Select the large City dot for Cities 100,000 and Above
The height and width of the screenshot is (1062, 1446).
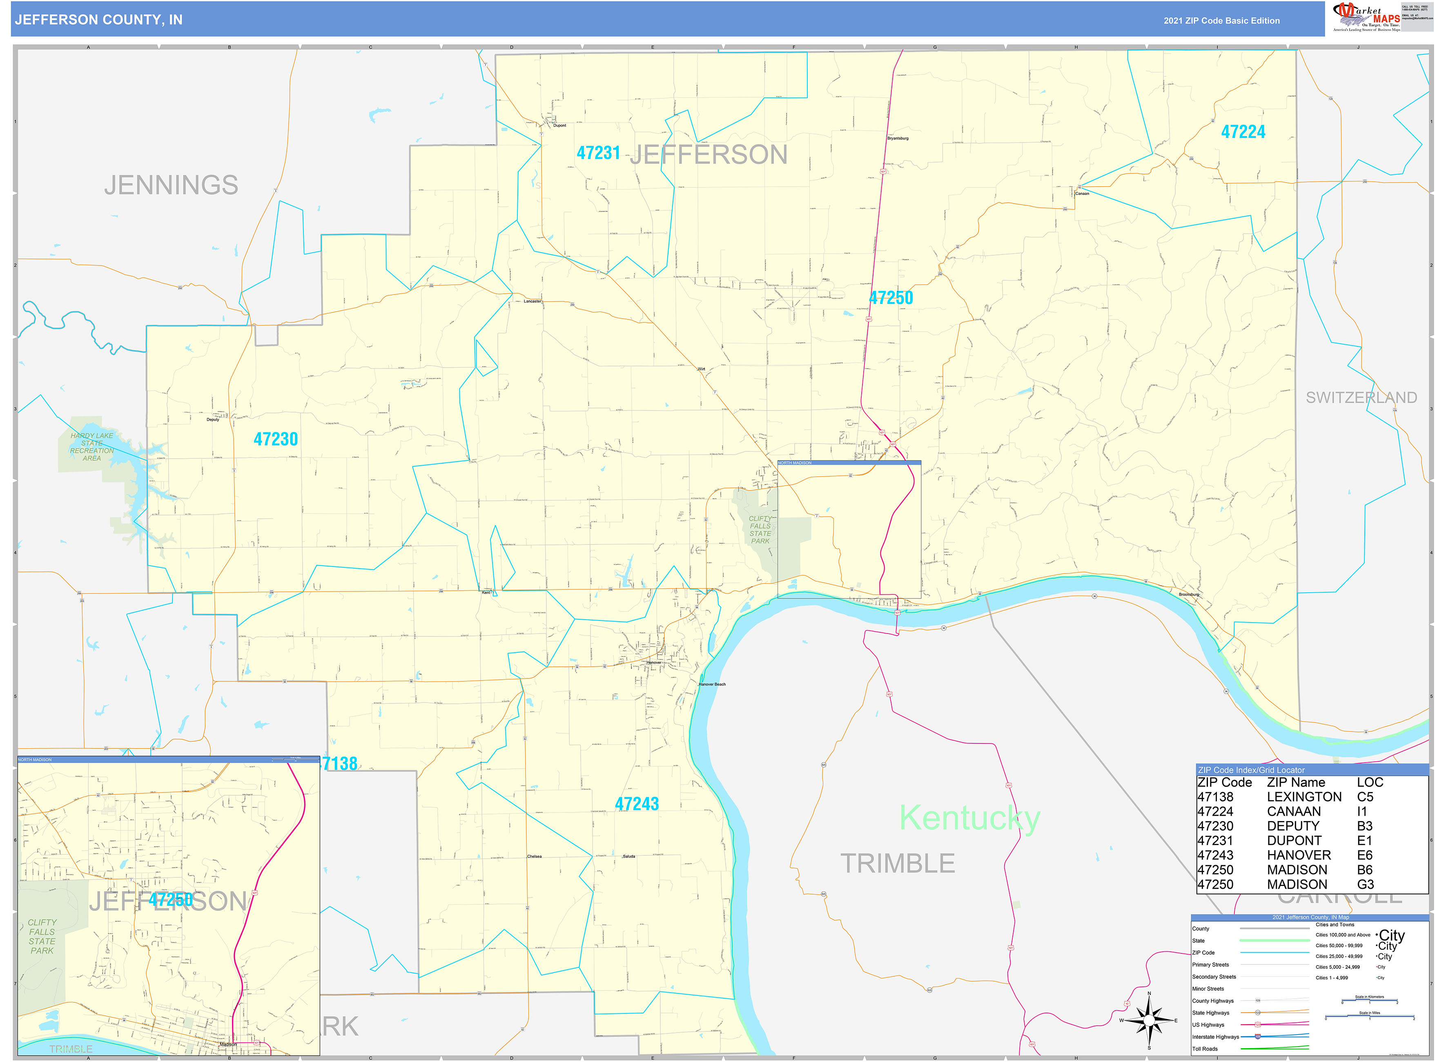(x=1377, y=935)
